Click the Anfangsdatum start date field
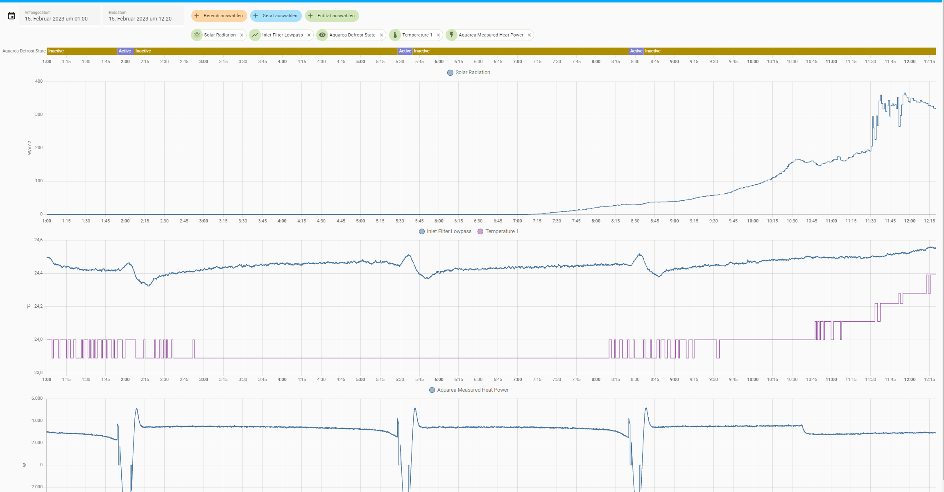The height and width of the screenshot is (492, 944). (x=59, y=16)
